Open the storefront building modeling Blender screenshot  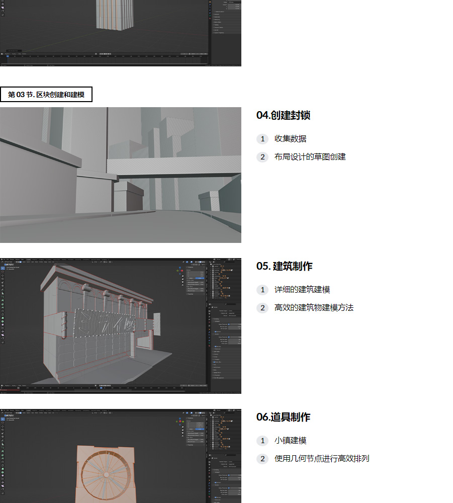tap(121, 325)
